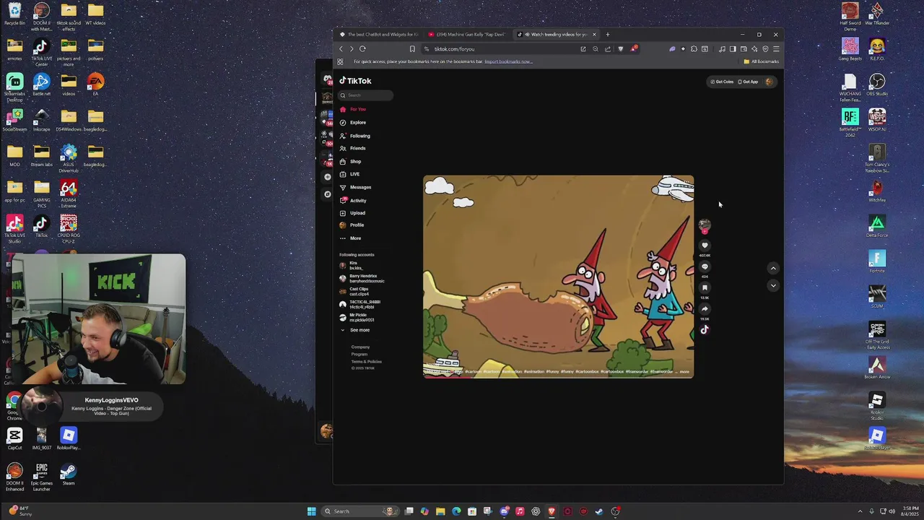Open the browser hamburger menu
This screenshot has height=520, width=924.
(776, 49)
